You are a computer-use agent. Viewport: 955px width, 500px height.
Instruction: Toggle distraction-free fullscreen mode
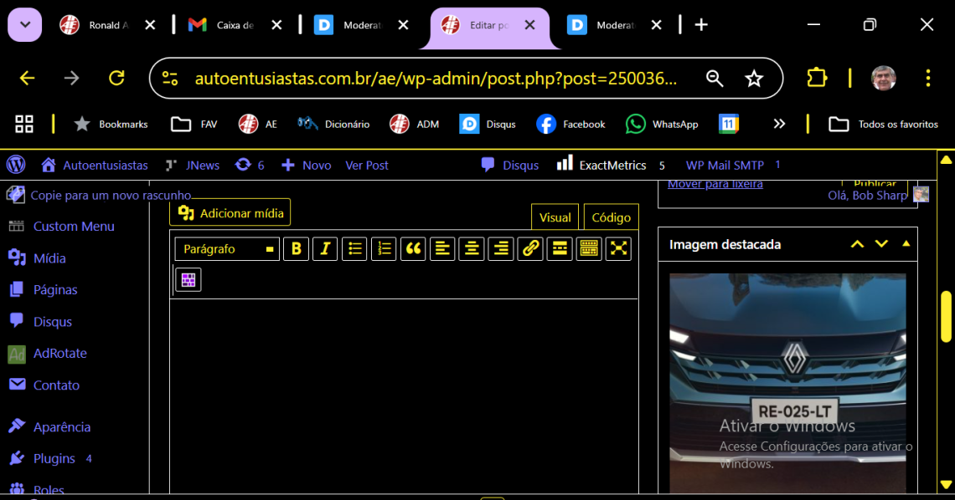tap(618, 248)
